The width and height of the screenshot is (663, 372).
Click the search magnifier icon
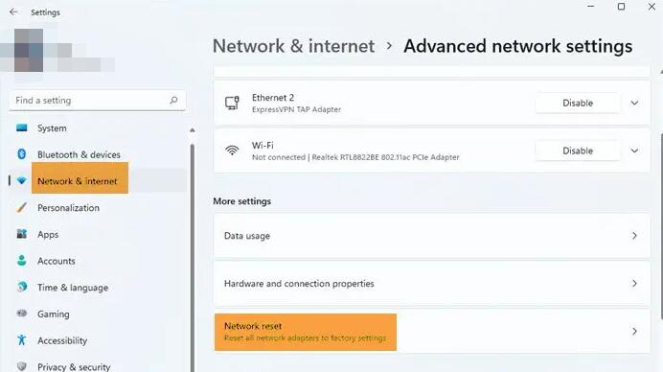click(x=173, y=101)
